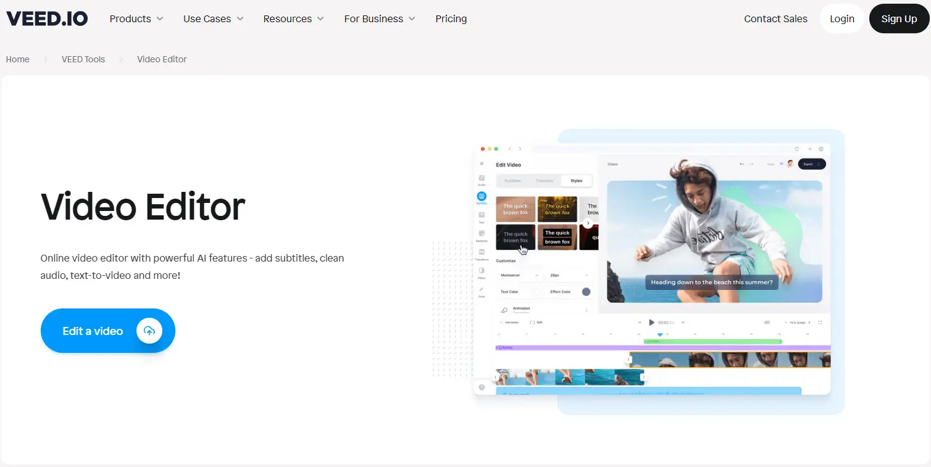The width and height of the screenshot is (931, 467).
Task: Select Subtitles icon in editor sidebar
Action: (482, 197)
